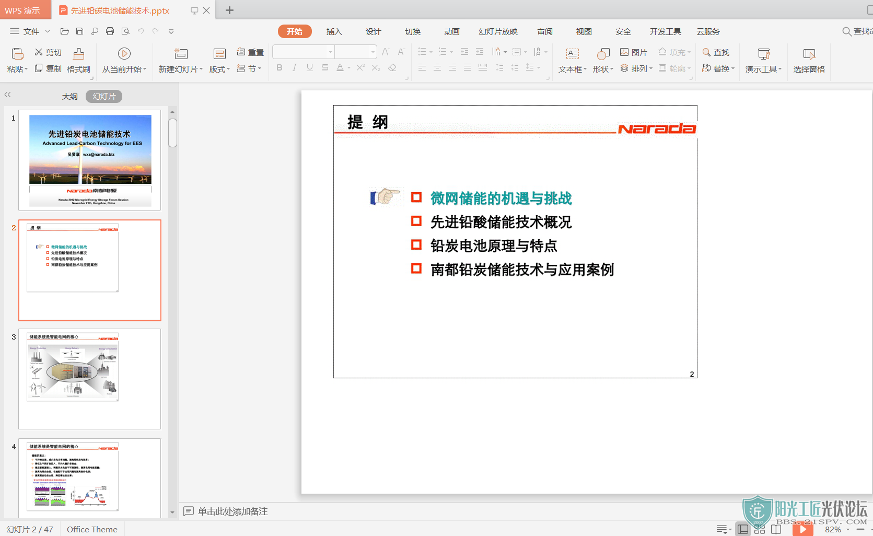The height and width of the screenshot is (536, 873).
Task: Open the Review (审阅) tab
Action: pyautogui.click(x=544, y=31)
